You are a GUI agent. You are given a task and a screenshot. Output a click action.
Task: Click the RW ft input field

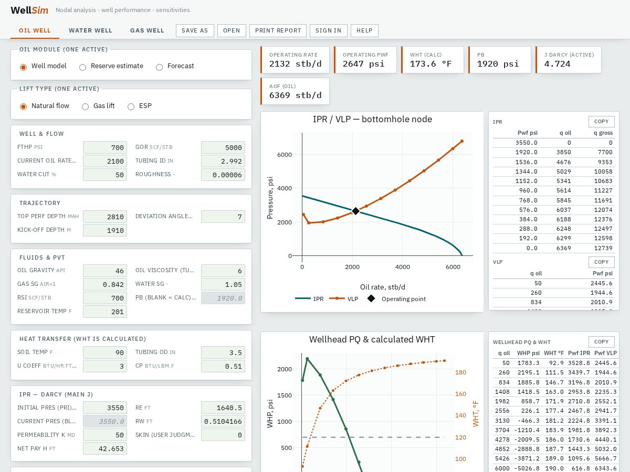coord(223,421)
